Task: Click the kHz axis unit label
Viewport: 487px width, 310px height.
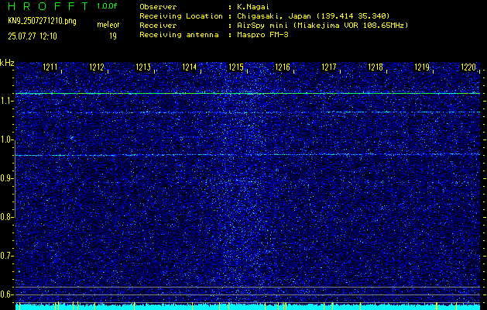Action: (x=7, y=63)
